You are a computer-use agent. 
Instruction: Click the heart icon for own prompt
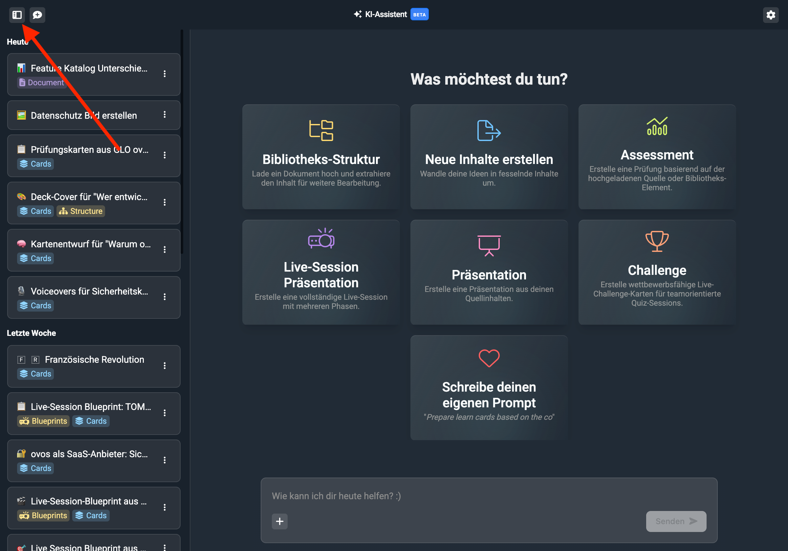pos(489,358)
